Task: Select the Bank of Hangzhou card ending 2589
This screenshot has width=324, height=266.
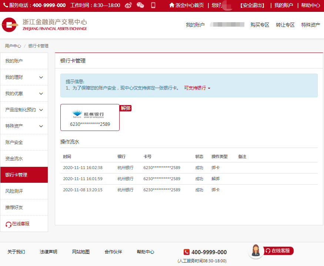Action: (x=90, y=118)
